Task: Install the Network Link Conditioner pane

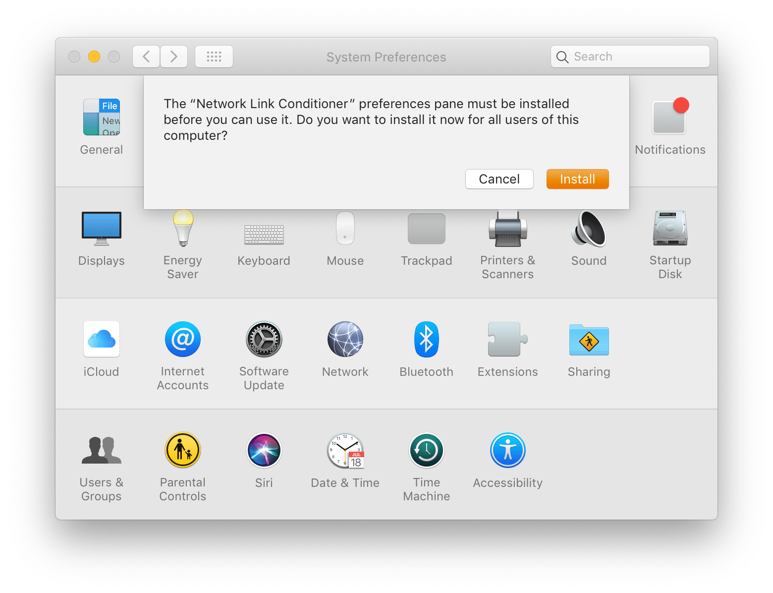Action: click(x=577, y=179)
